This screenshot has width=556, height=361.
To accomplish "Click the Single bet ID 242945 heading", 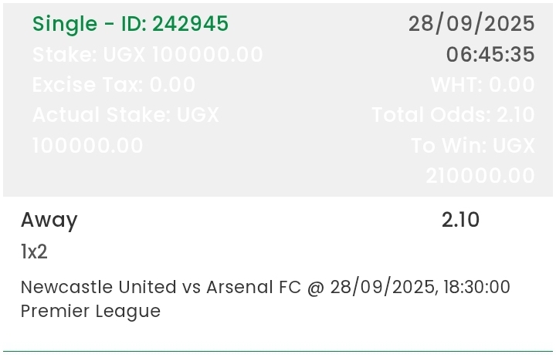I will pos(130,24).
